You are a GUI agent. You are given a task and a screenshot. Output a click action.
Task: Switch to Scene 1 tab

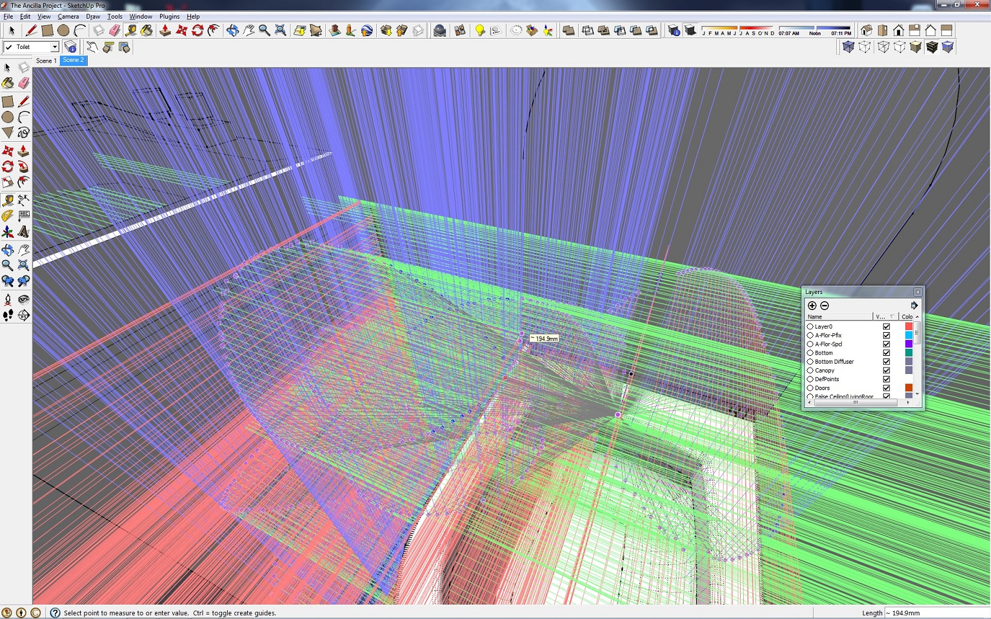(x=46, y=61)
